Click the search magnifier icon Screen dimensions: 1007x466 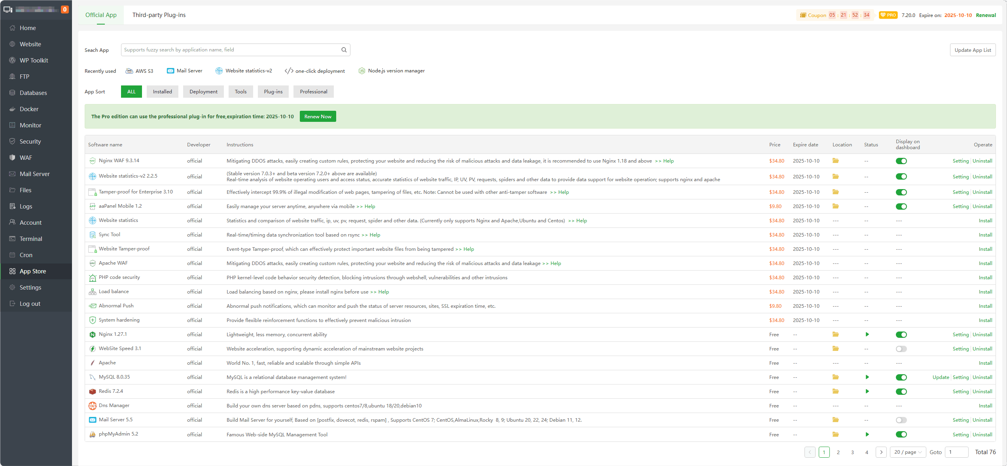344,50
